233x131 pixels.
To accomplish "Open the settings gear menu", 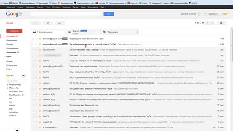I will [x=222, y=23].
